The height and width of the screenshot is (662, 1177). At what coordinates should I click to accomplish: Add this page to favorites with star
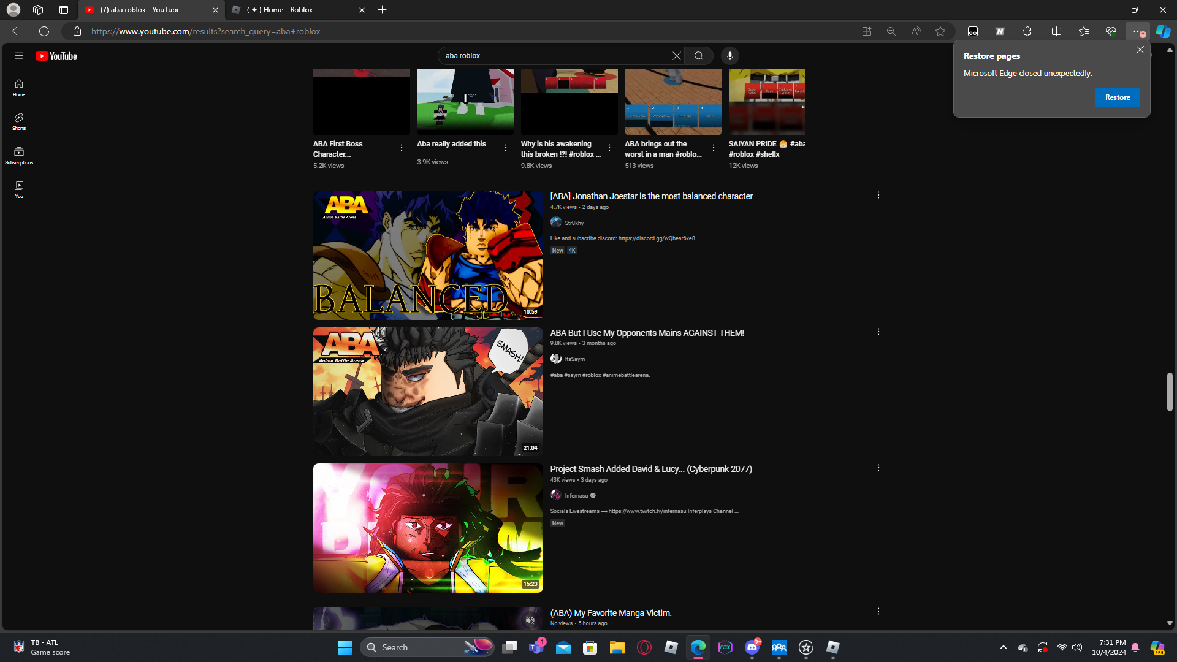coord(940,31)
